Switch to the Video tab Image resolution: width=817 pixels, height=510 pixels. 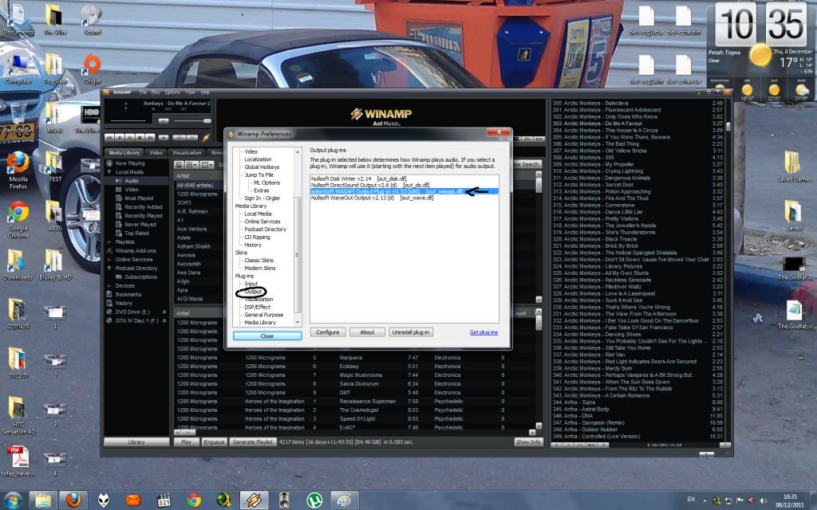pyautogui.click(x=156, y=152)
